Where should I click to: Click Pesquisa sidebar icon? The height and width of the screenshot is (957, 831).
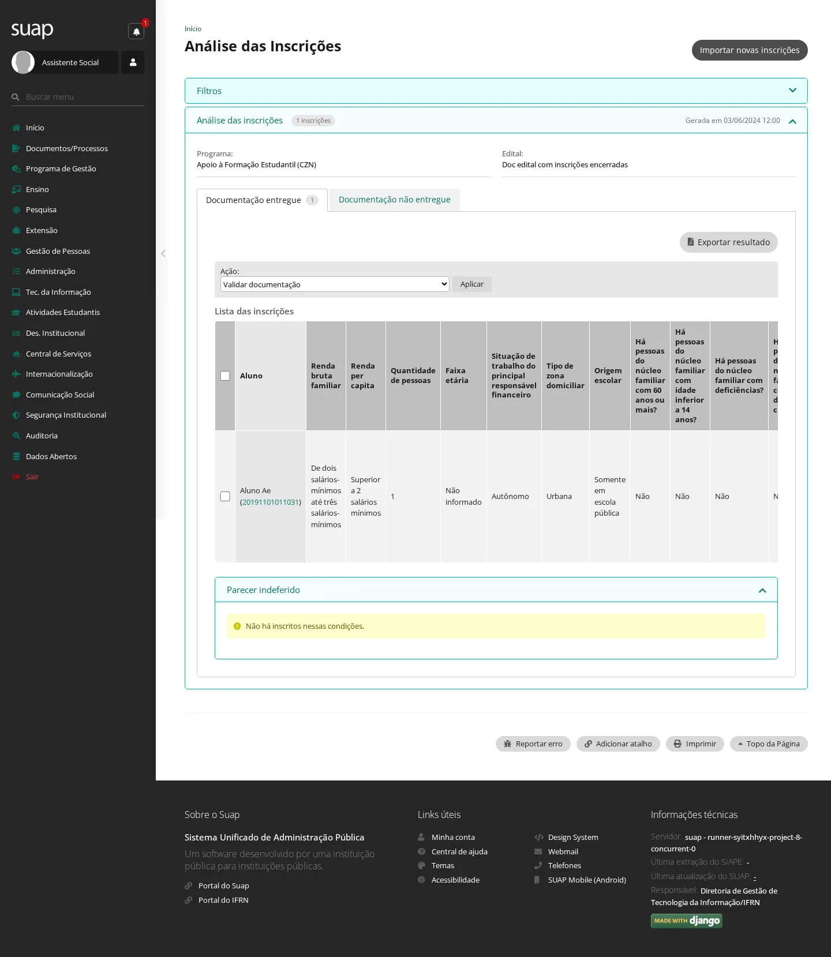[x=16, y=210]
